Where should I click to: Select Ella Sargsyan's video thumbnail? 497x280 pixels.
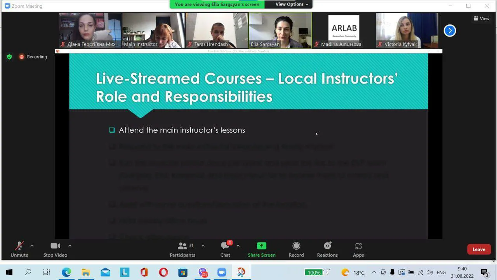280,30
